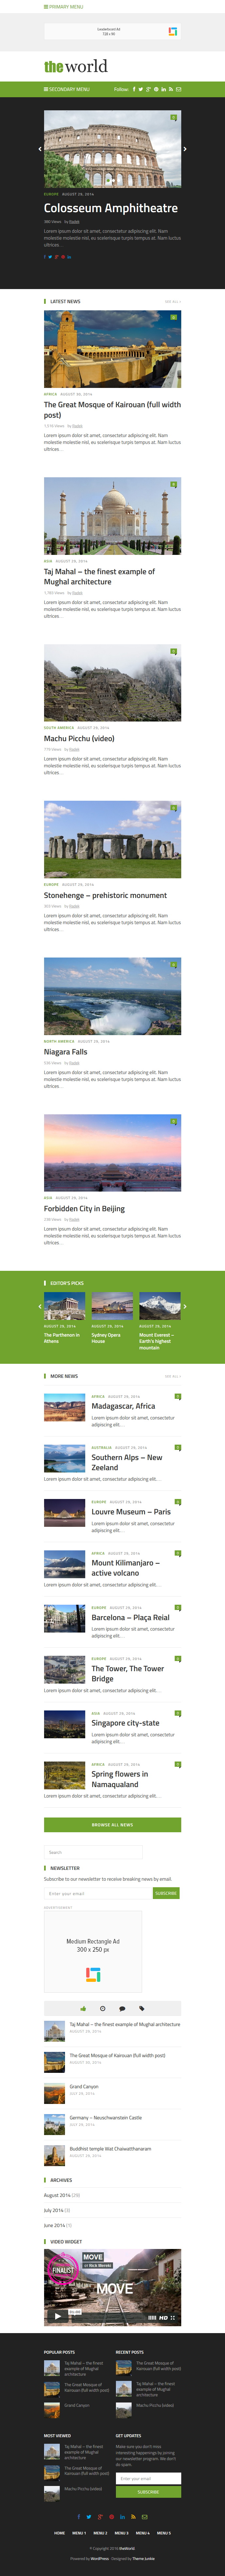Expand the Secondary Menu
225x2576 pixels.
[x=67, y=89]
